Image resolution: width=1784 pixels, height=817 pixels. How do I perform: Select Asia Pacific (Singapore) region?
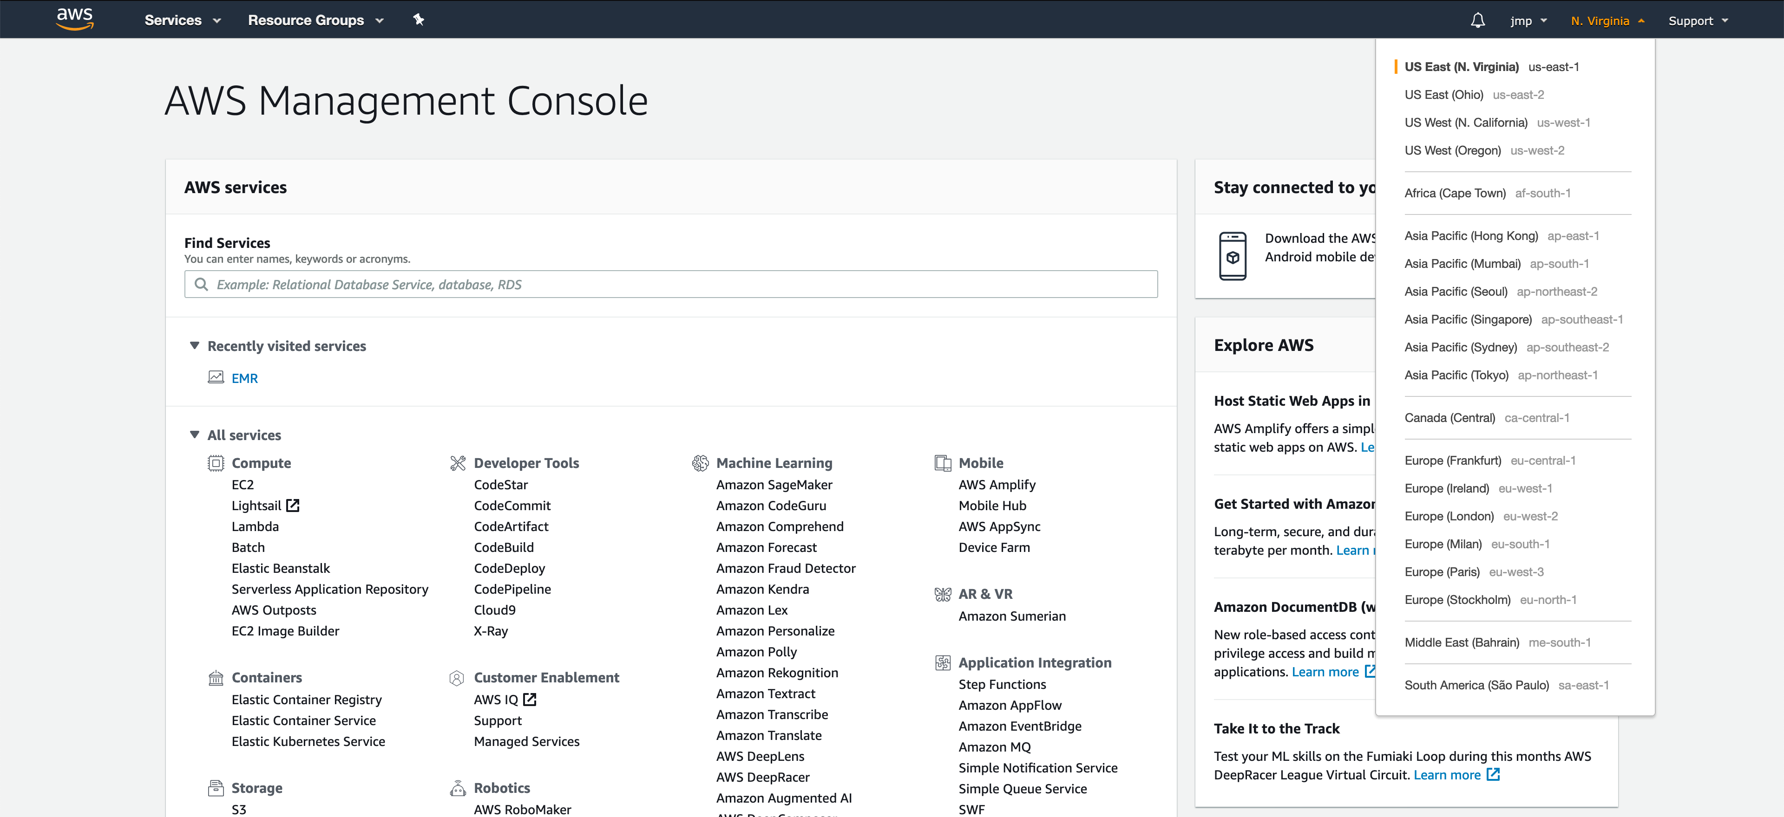tap(1513, 319)
